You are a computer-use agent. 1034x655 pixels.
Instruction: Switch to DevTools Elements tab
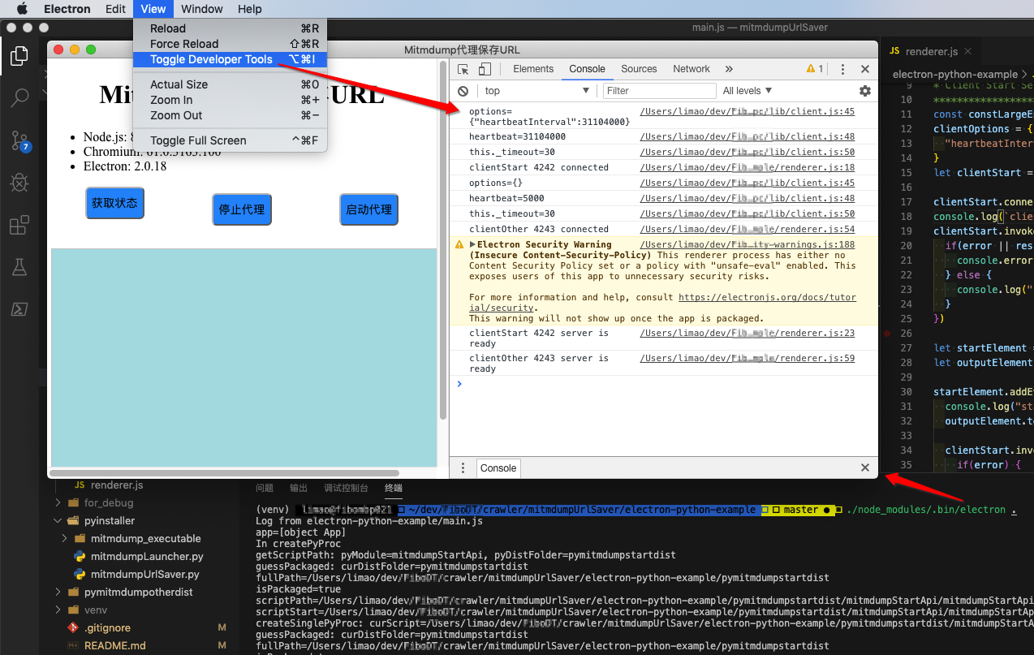click(x=533, y=69)
